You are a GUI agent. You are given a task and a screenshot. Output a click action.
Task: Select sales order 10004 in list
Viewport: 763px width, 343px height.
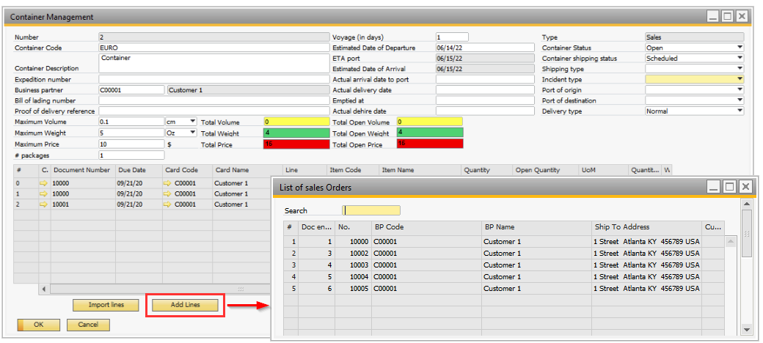(503, 277)
